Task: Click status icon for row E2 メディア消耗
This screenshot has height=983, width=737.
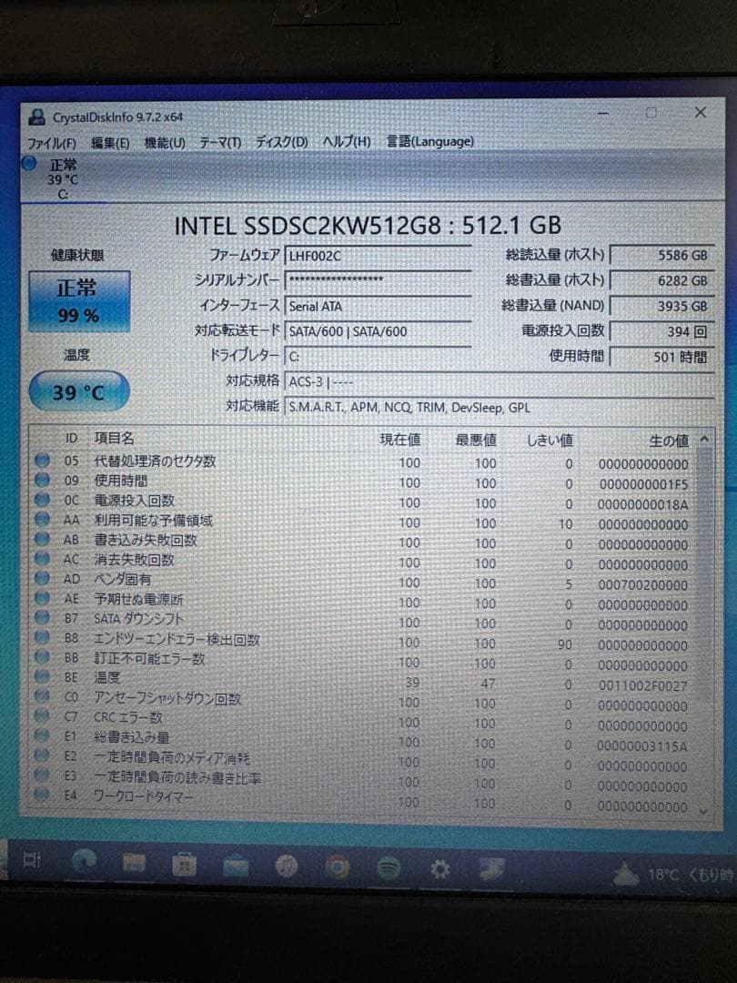Action: point(42,755)
